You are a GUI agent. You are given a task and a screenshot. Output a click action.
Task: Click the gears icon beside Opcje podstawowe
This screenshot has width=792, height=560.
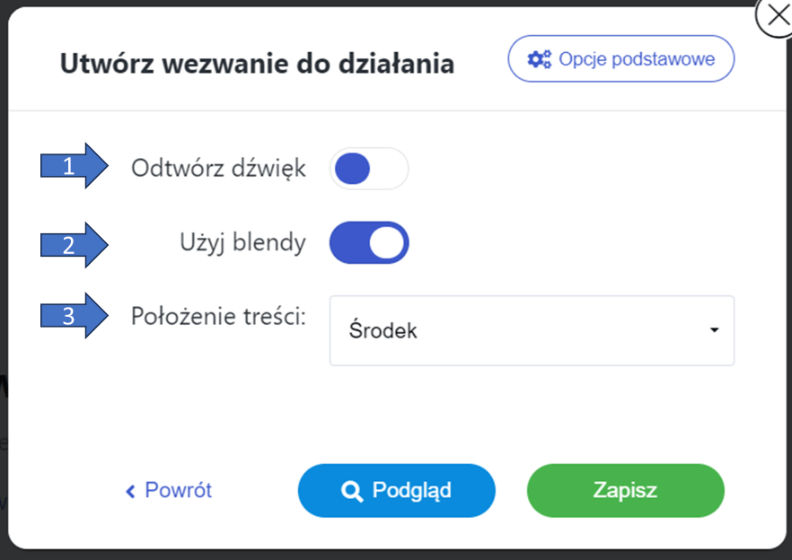pyautogui.click(x=539, y=60)
